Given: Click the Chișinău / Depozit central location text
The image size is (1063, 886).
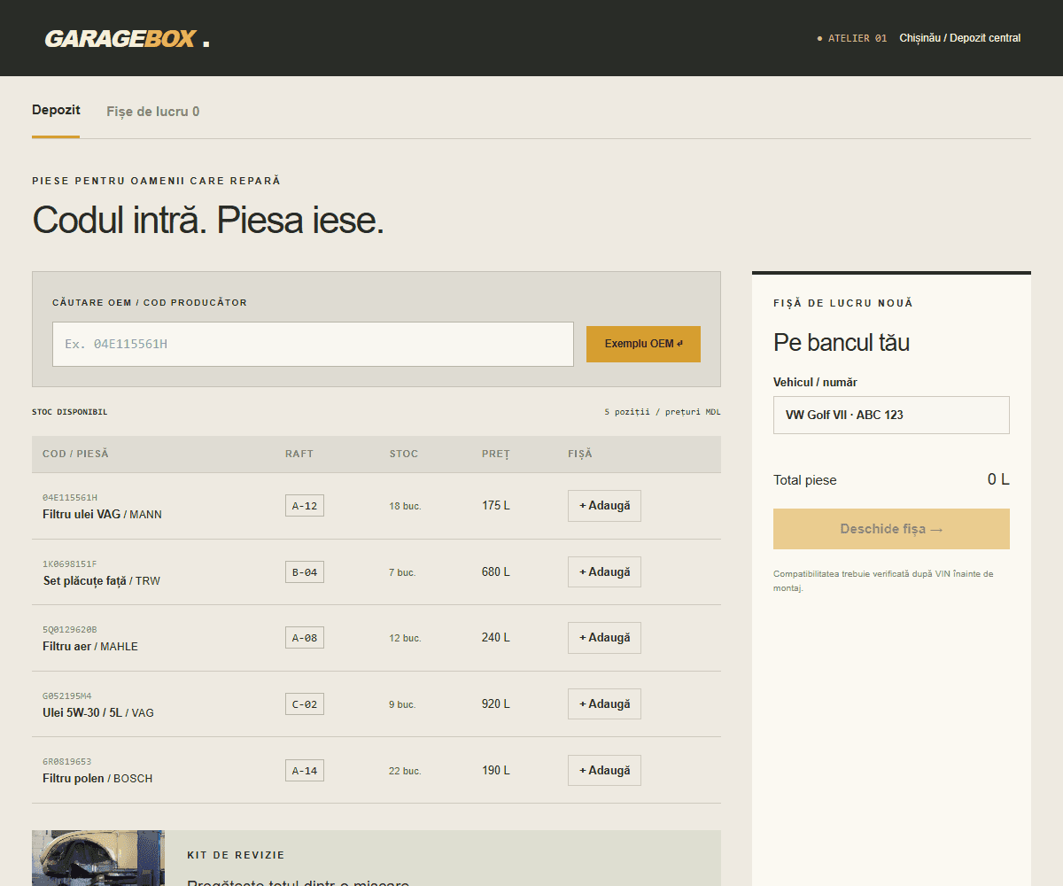Looking at the screenshot, I should [960, 38].
